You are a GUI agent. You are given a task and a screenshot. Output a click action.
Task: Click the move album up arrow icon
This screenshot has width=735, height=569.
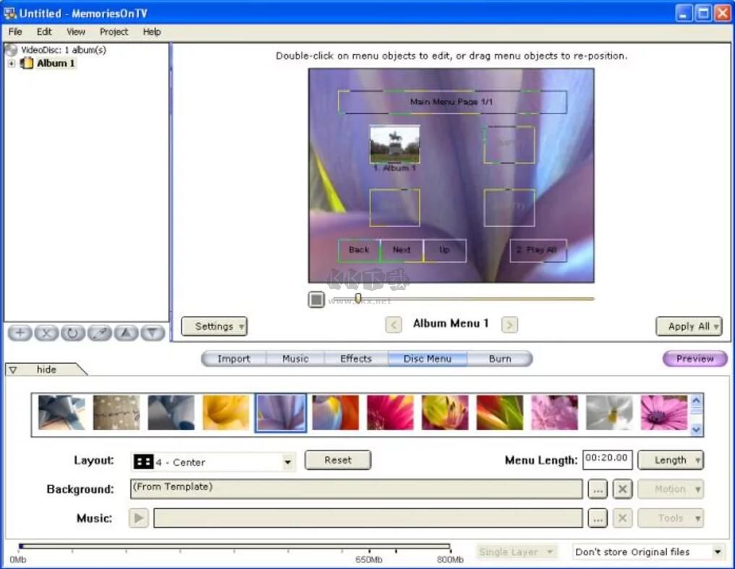pos(126,333)
